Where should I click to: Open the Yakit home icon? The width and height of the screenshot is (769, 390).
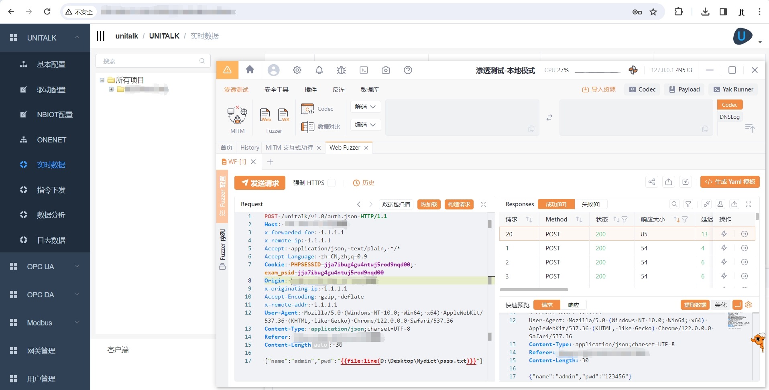(x=250, y=70)
